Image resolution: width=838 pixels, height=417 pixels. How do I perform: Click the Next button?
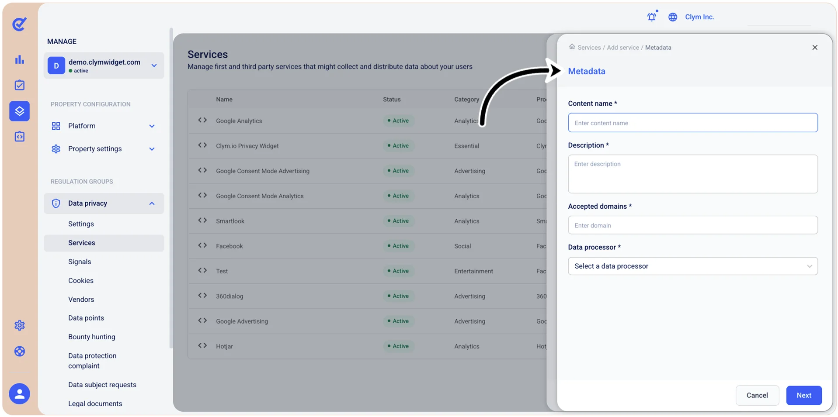[x=803, y=395]
